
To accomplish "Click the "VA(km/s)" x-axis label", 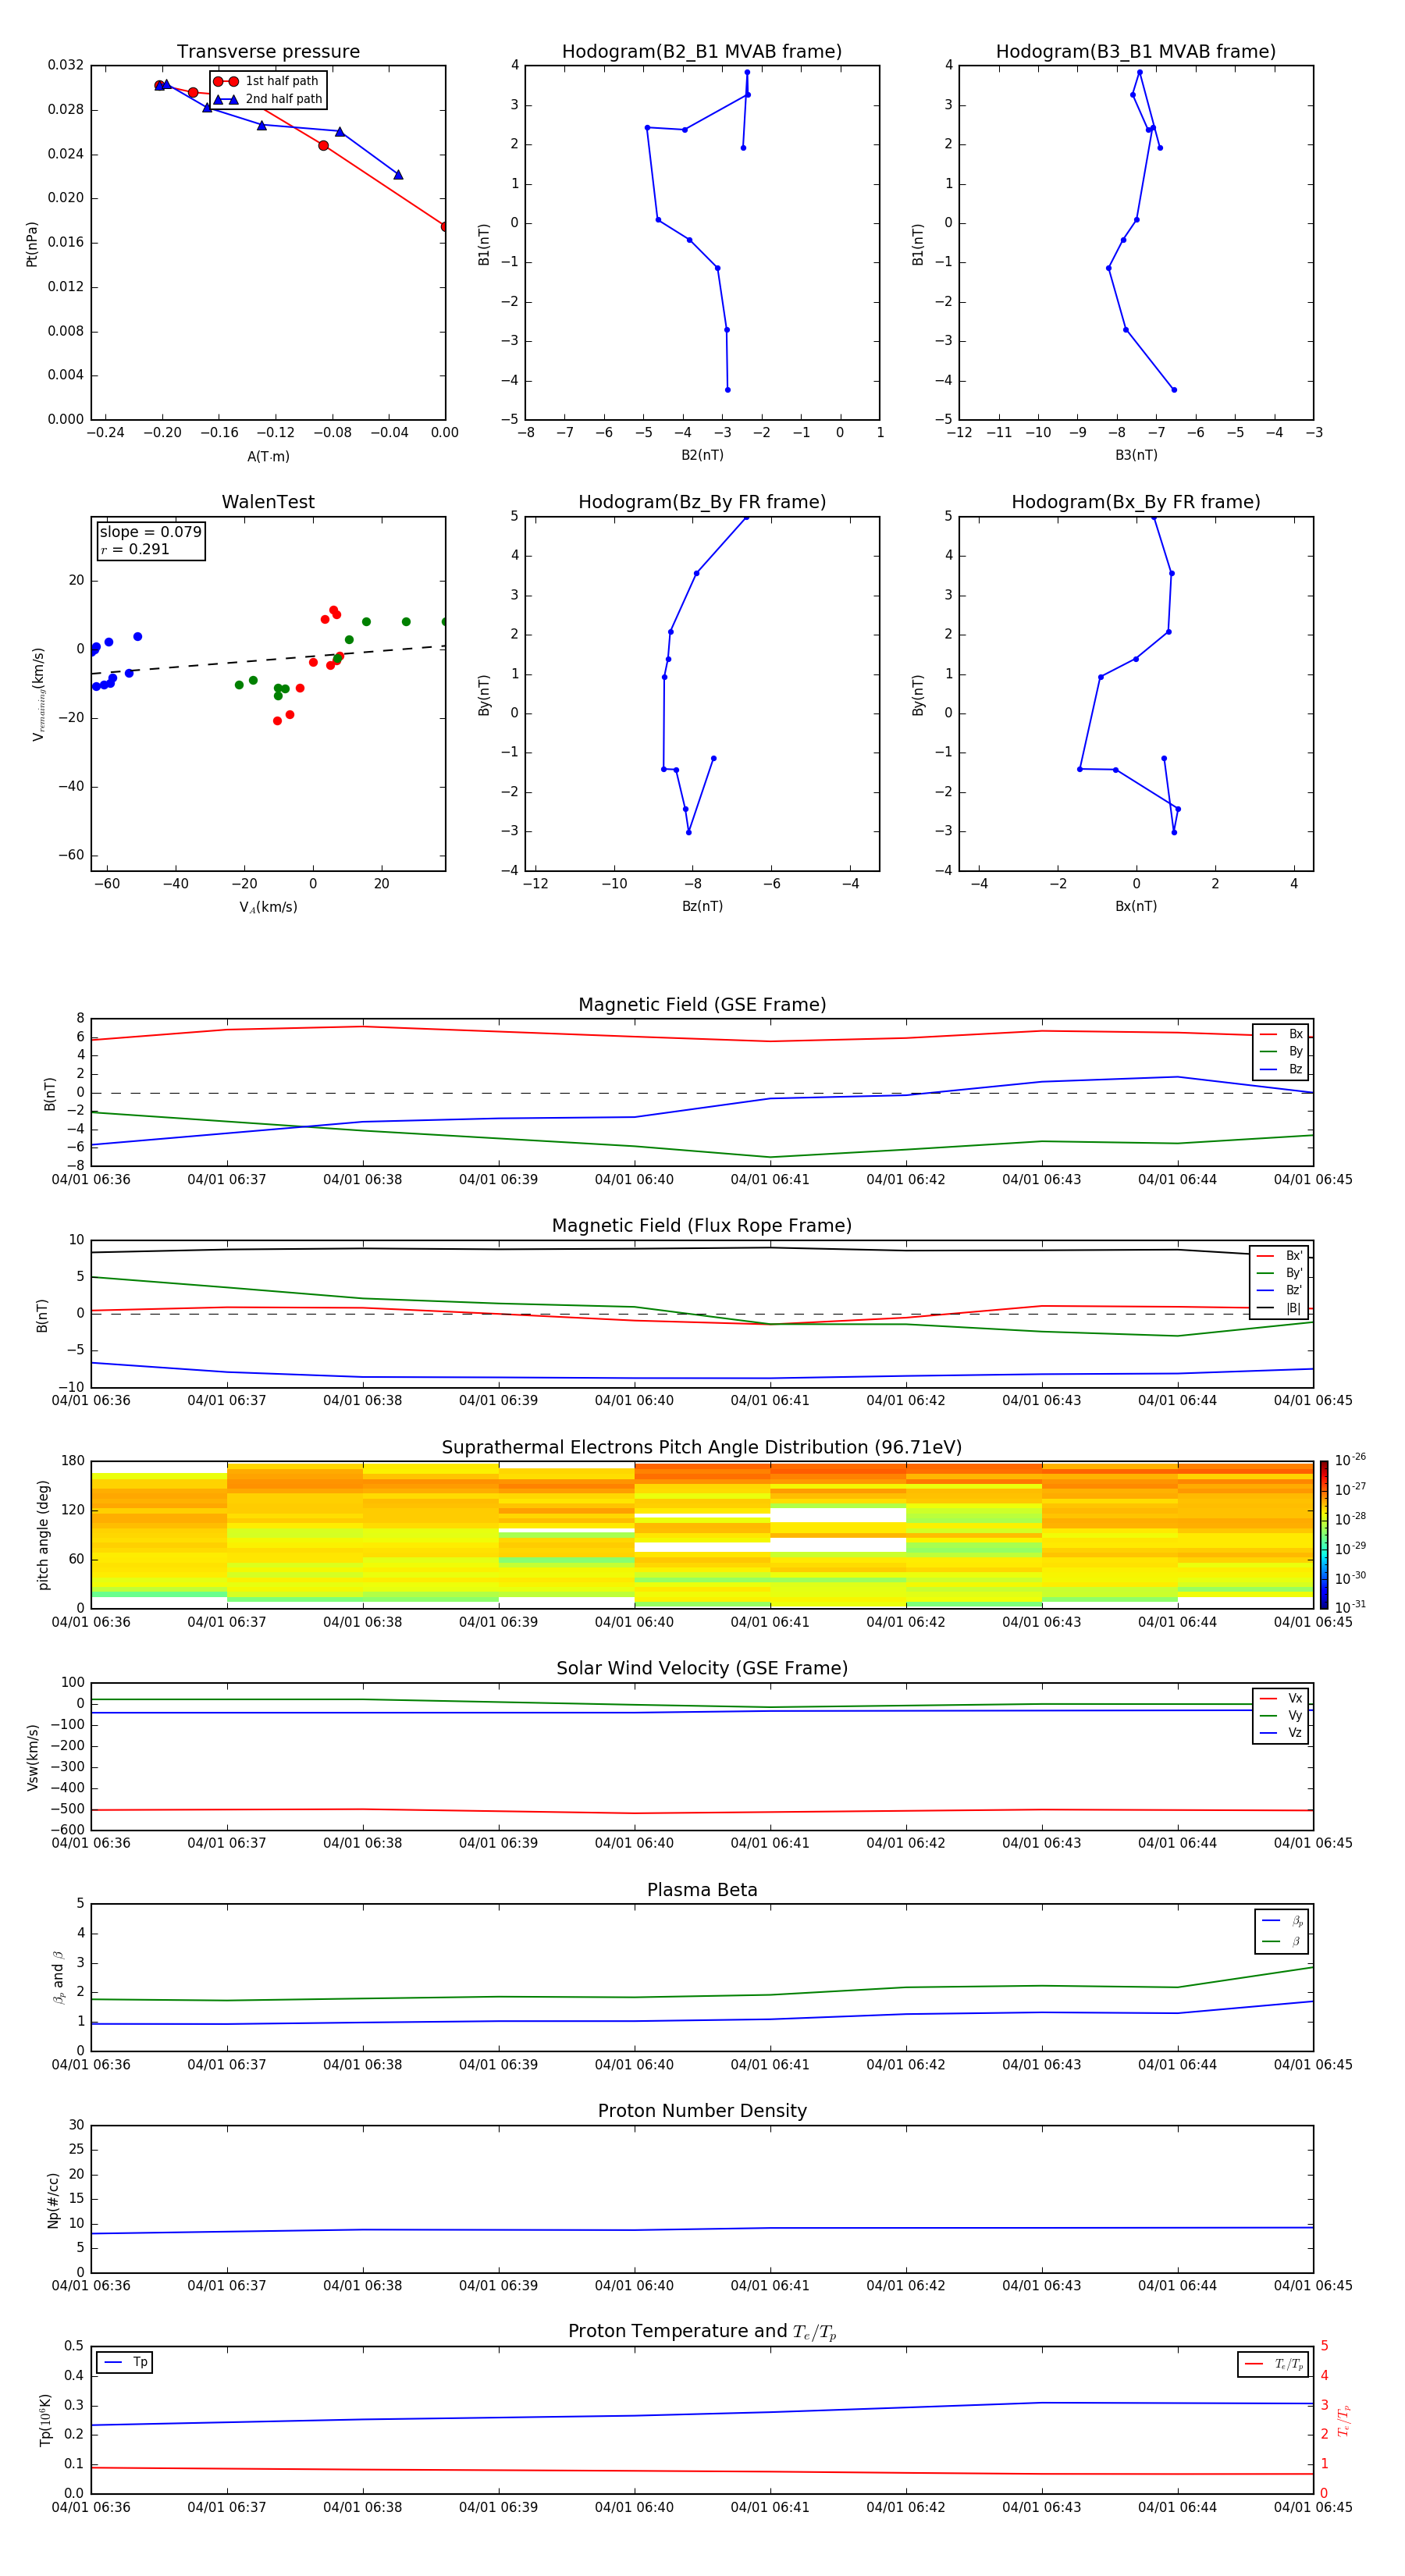I will [x=268, y=907].
